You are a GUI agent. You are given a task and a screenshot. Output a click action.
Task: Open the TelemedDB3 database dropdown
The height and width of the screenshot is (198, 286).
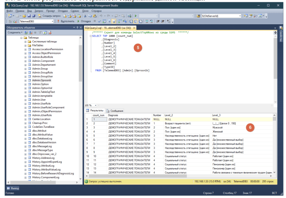[x=52, y=21]
